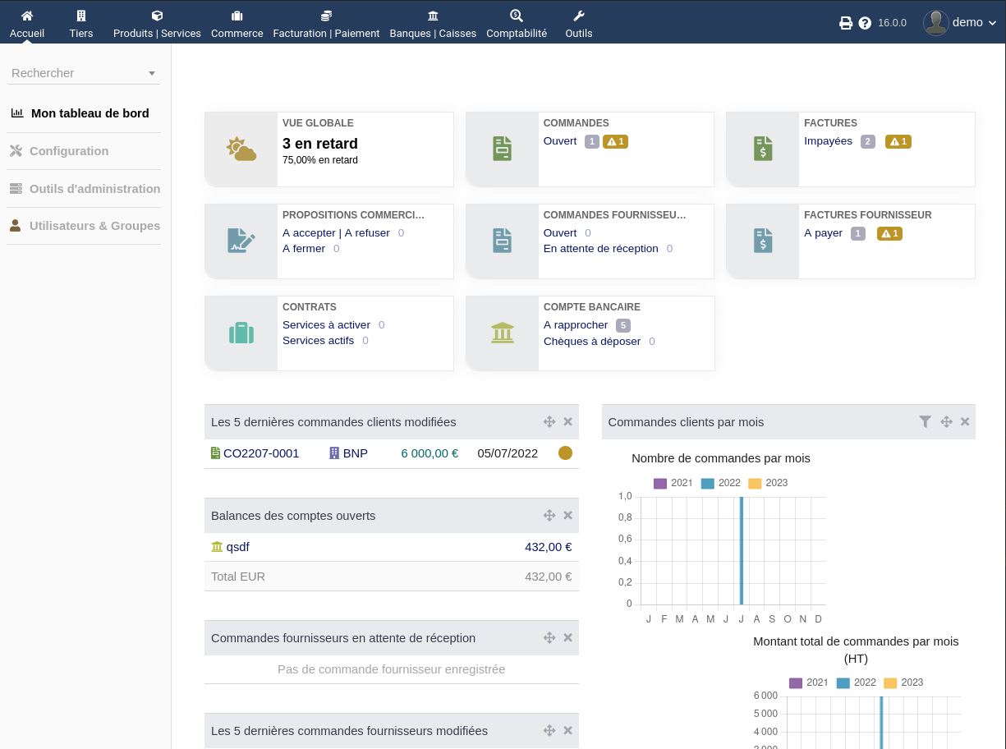Screen dimensions: 1006x749
Task: Click the late warning badge in Factures
Action: pos(898,141)
